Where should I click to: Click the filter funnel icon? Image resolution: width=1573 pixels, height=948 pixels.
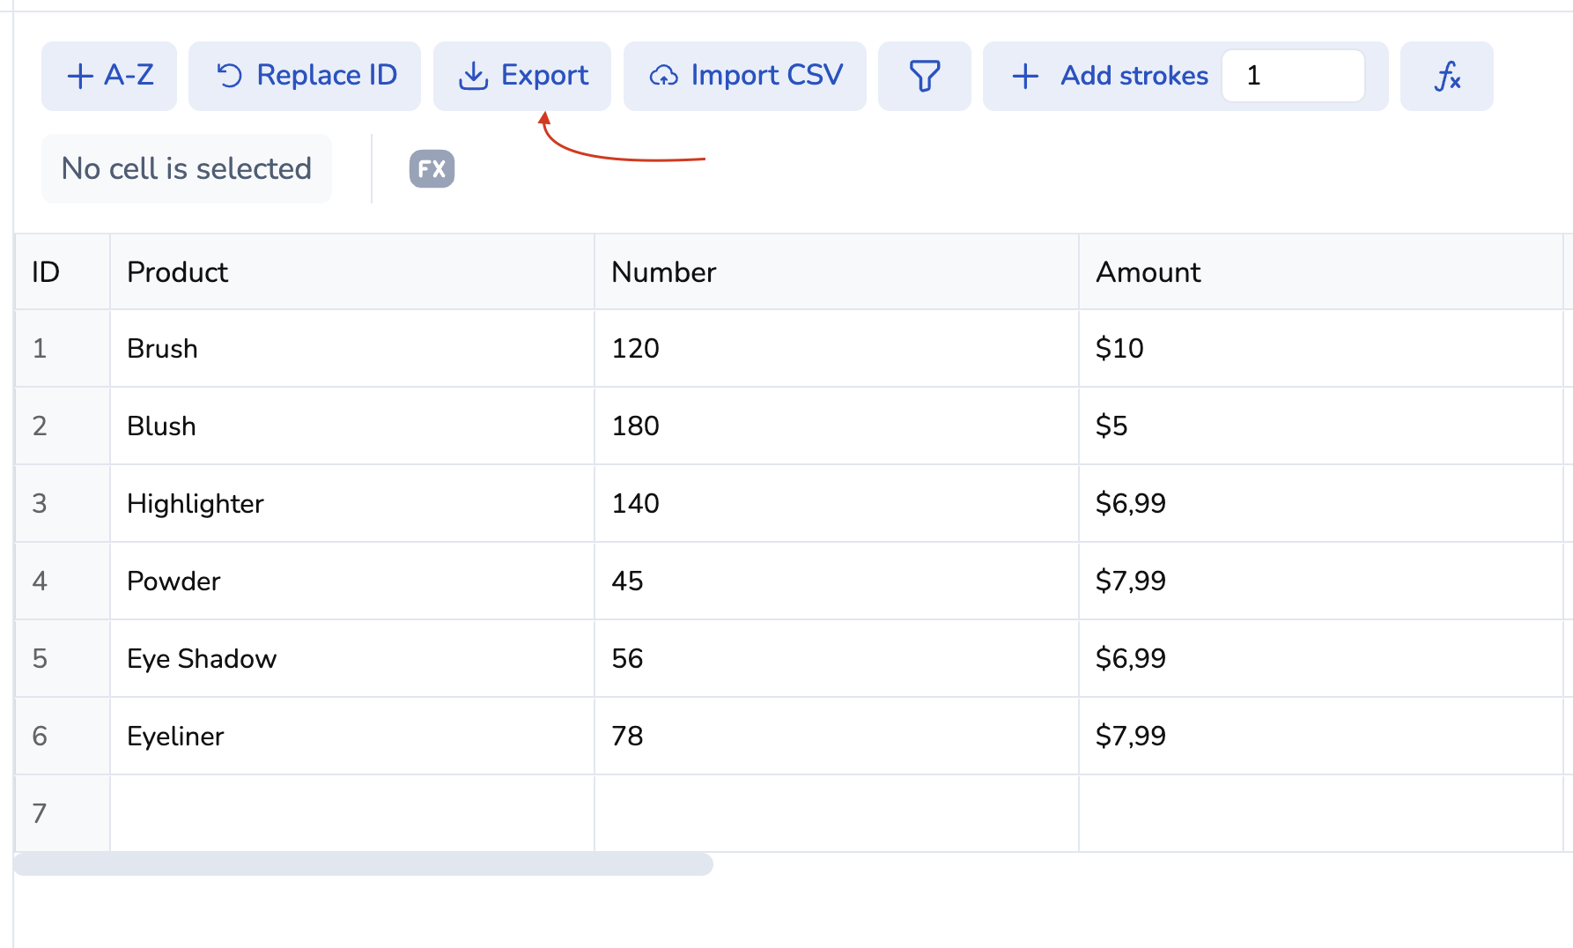(x=924, y=76)
